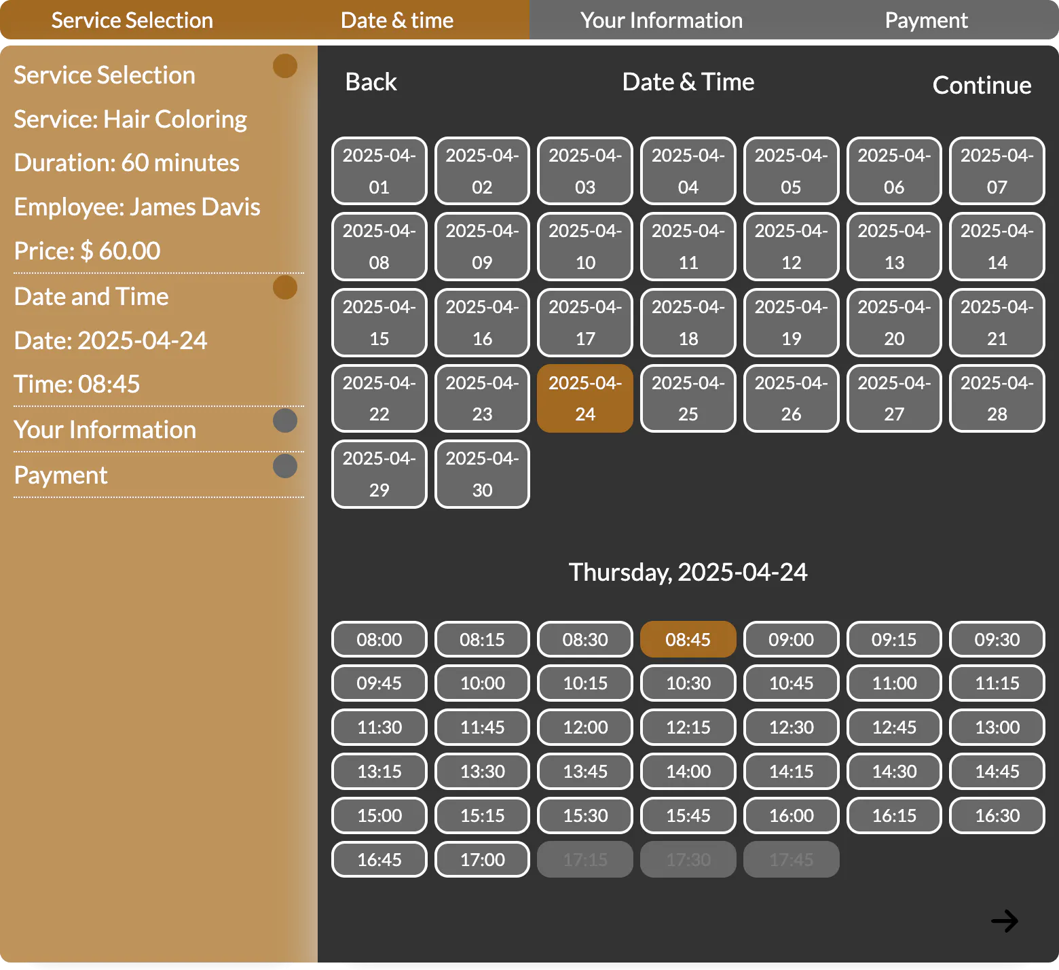Choose the 08:15 time slot
Screen dimensions: 1059x970
483,639
